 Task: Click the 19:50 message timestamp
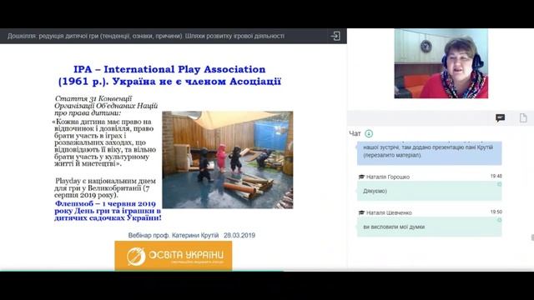coord(496,212)
